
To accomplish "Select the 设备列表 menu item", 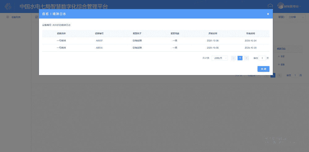I will 15,17.
